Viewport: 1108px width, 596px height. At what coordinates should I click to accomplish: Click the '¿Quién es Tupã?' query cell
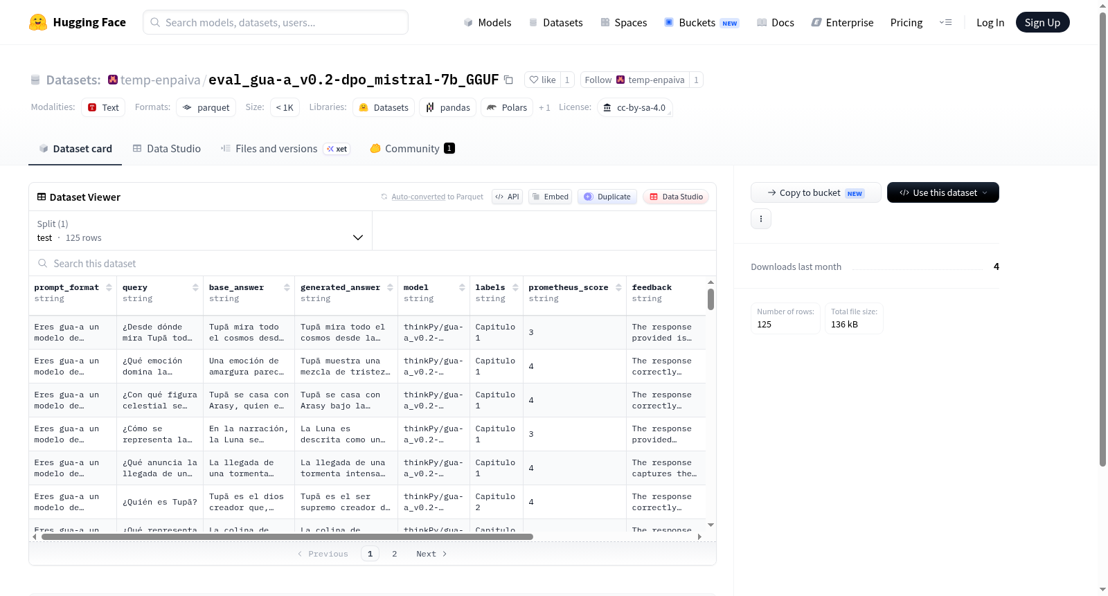pyautogui.click(x=160, y=502)
